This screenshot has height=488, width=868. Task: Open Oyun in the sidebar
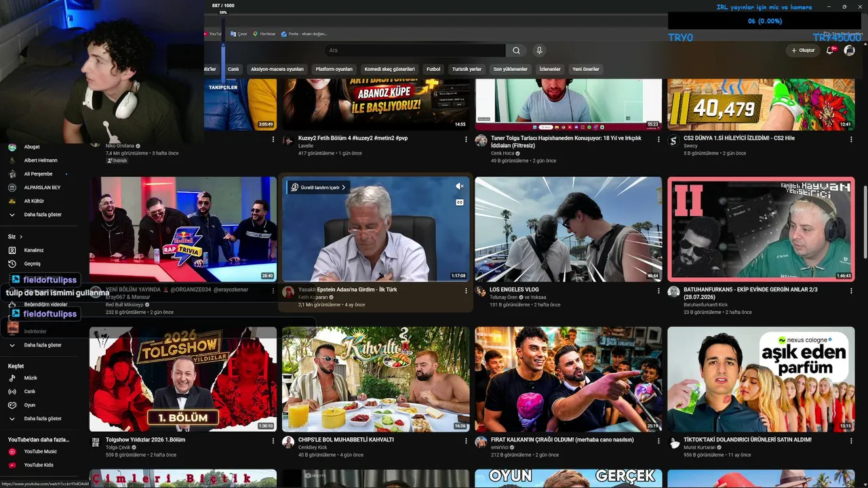(30, 405)
